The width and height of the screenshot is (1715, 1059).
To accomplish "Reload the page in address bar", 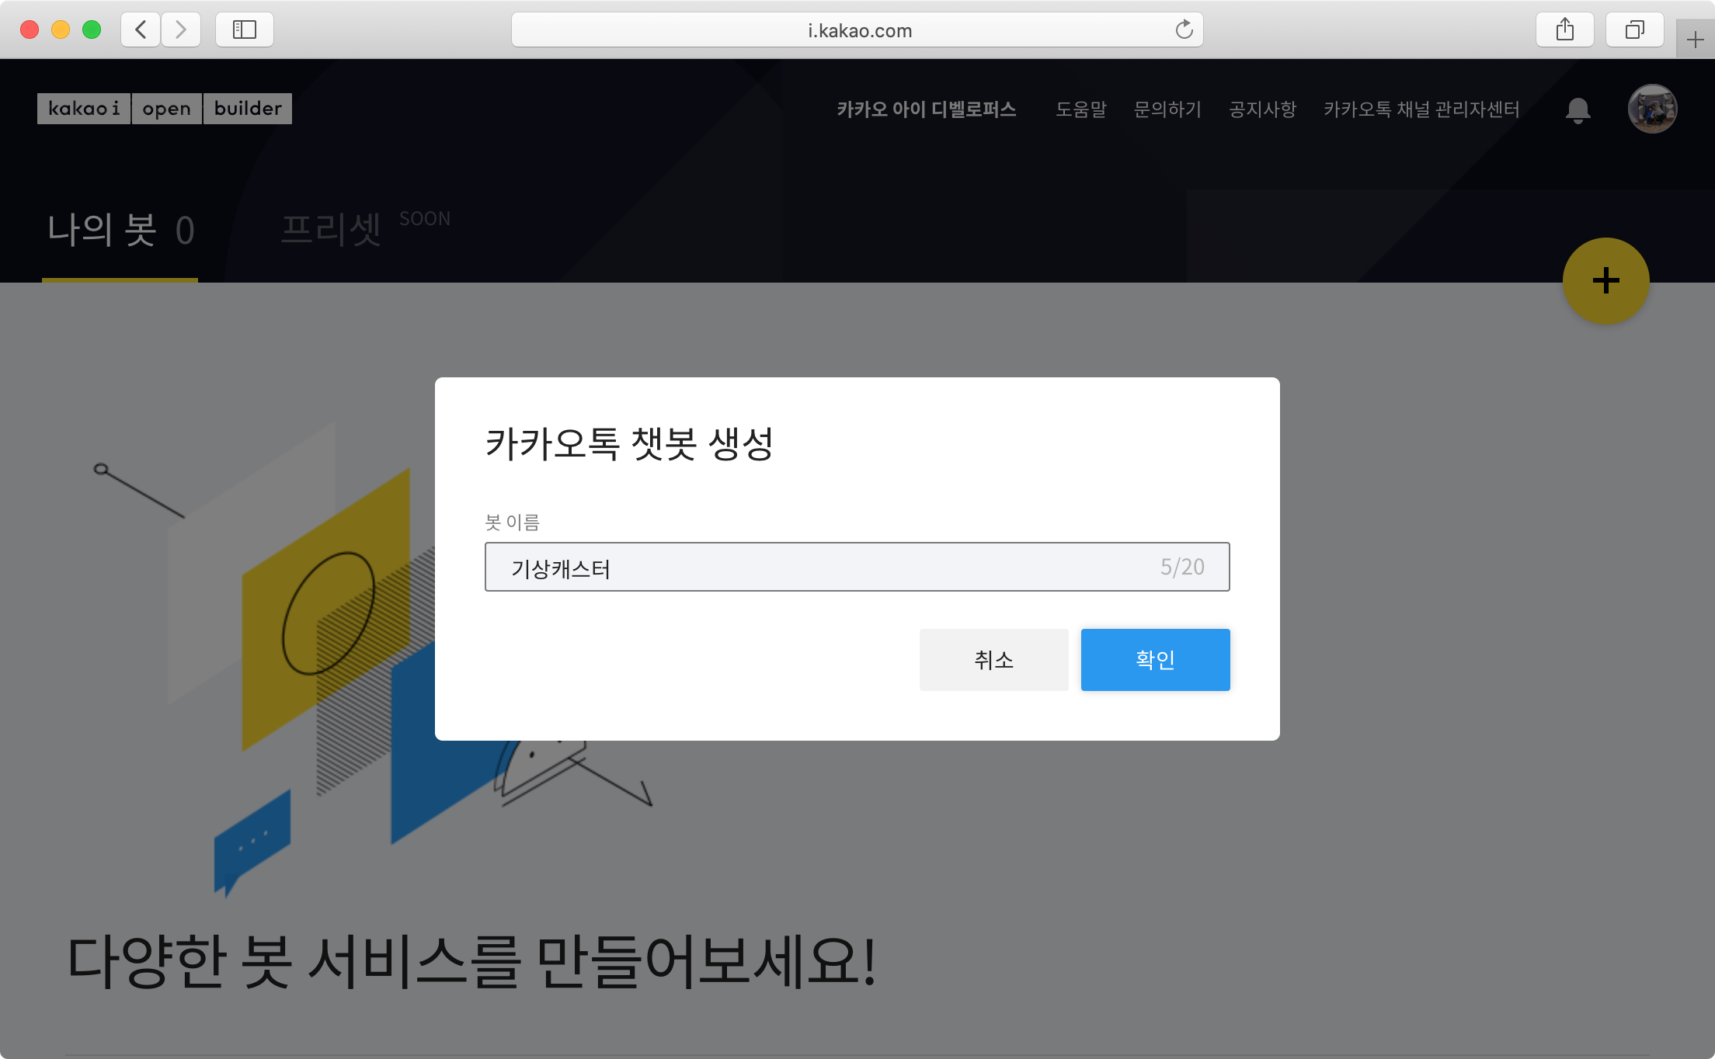I will coord(1184,30).
